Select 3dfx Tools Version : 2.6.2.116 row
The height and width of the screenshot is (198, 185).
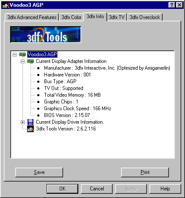[66, 129]
